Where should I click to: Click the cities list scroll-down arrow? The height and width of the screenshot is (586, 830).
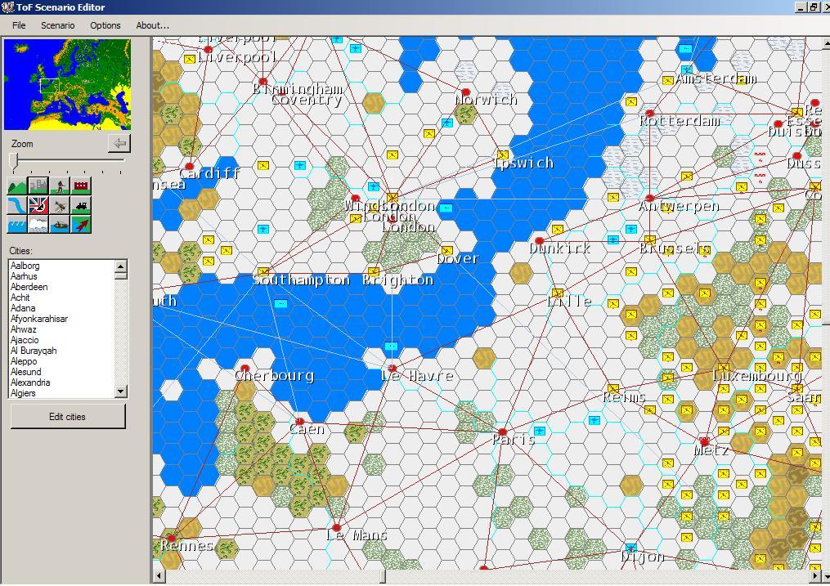(x=121, y=391)
